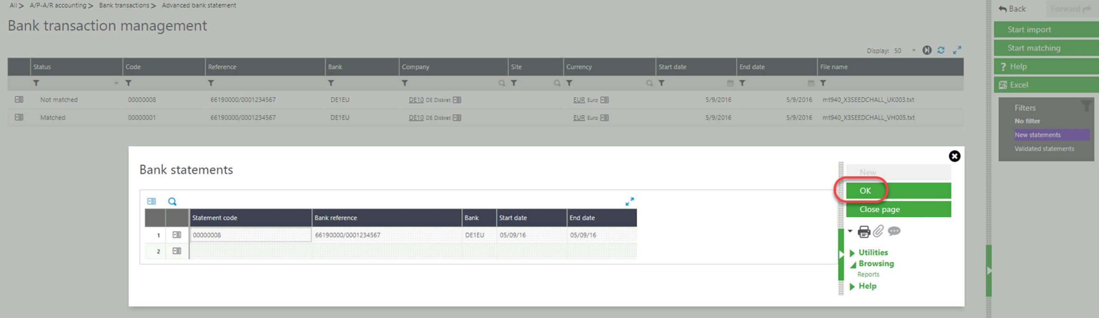The width and height of the screenshot is (1099, 318).
Task: Click the Close page button
Action: pos(898,209)
